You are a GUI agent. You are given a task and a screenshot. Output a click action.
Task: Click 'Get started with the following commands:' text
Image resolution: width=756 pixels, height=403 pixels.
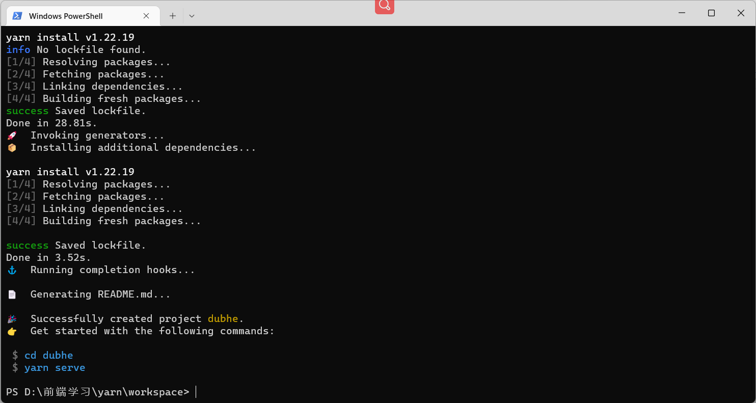pos(152,331)
